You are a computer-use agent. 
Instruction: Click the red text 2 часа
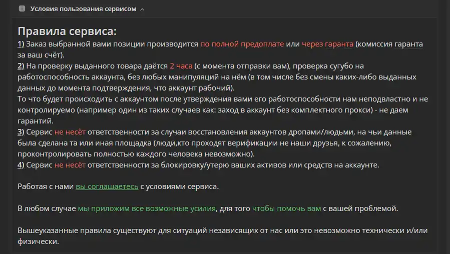tap(181, 66)
